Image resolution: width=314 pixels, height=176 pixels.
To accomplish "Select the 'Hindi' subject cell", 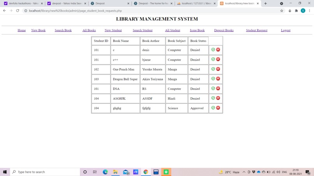I will [x=176, y=98].
